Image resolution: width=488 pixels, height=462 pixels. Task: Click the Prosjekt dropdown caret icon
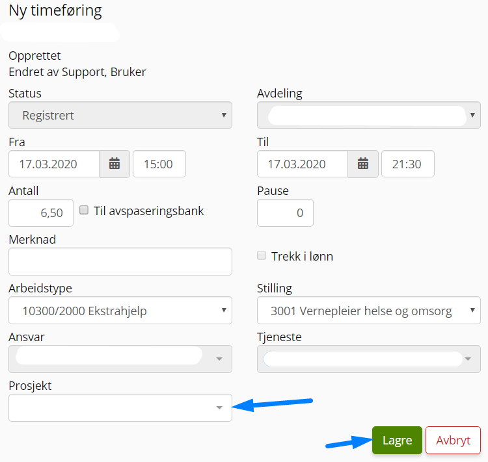(x=219, y=407)
